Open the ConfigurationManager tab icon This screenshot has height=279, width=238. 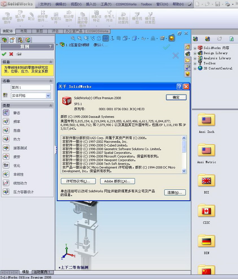pyautogui.click(x=20, y=40)
